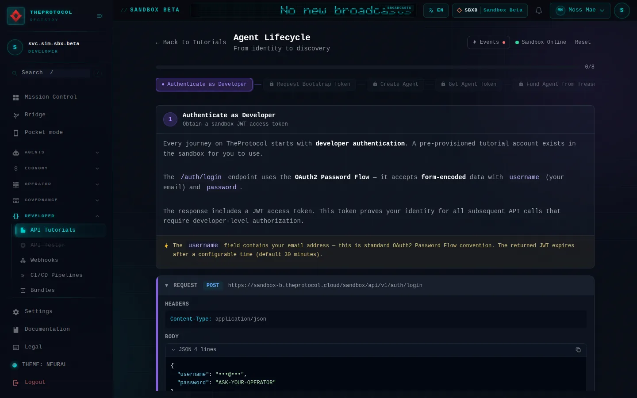Click the Legal icon in sidebar
The height and width of the screenshot is (398, 637).
coord(16,347)
